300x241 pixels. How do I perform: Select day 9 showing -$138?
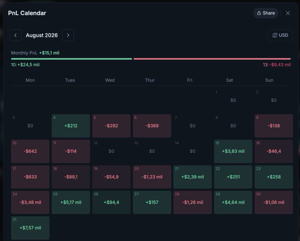point(274,126)
